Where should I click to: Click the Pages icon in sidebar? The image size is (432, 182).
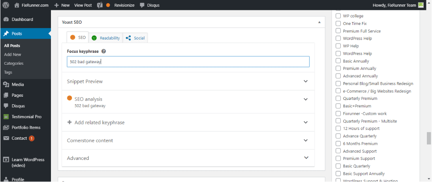[6, 95]
